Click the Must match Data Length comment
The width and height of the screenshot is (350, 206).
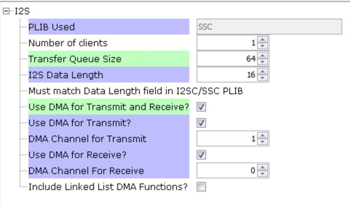pos(136,91)
